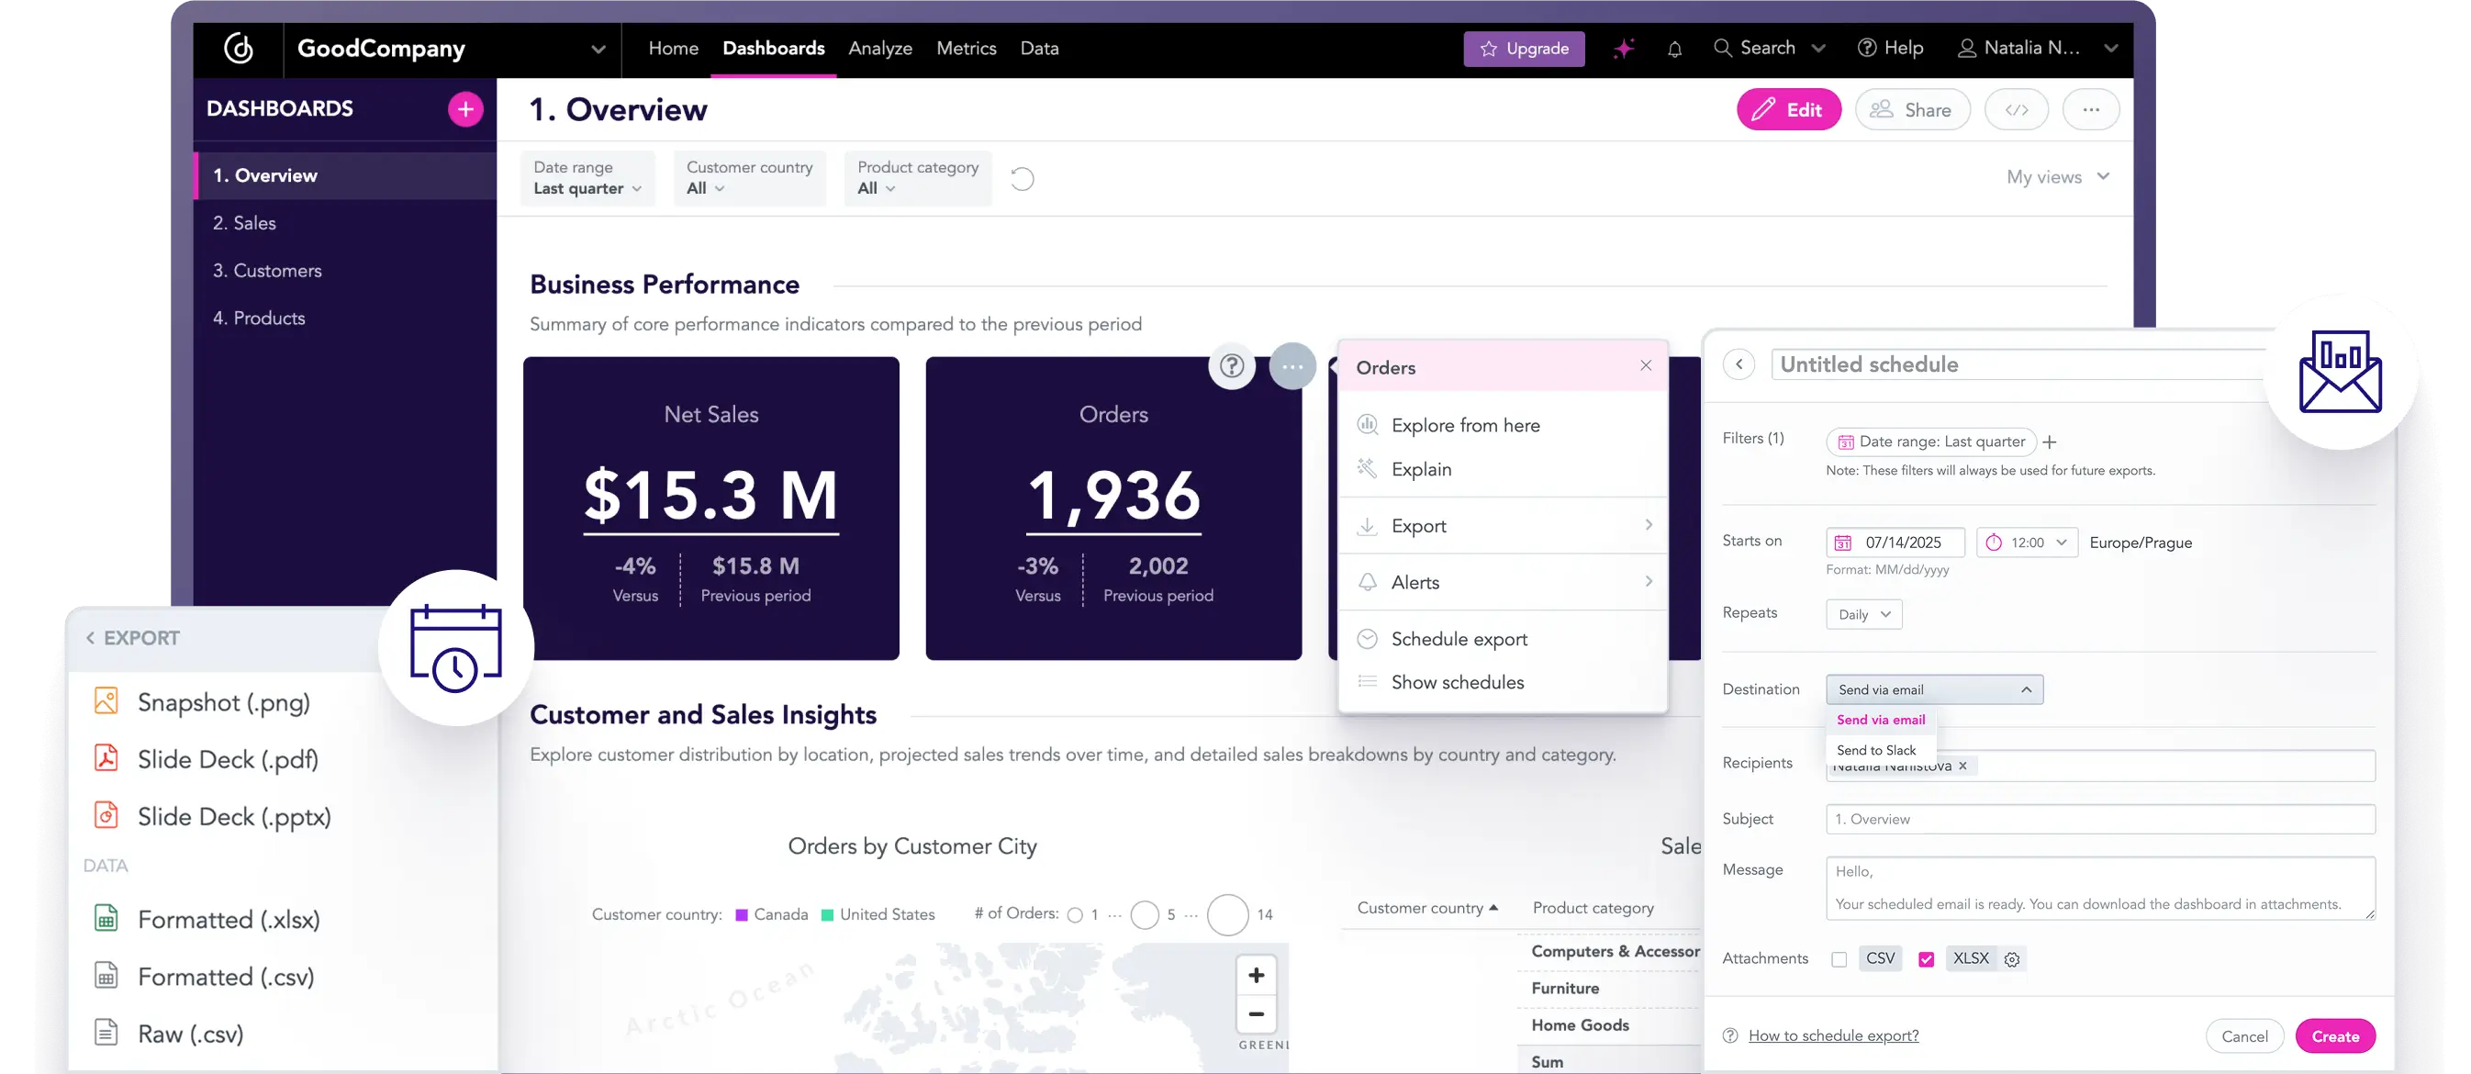Open the 4. Products dashboard

coord(345,318)
